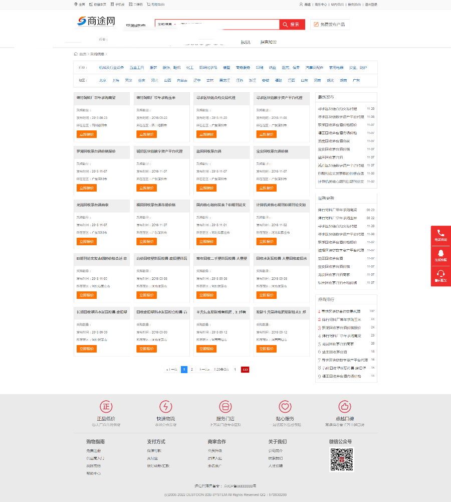This screenshot has height=502, width=451.
Task: Click 免费发布产品 button
Action: [x=330, y=25]
